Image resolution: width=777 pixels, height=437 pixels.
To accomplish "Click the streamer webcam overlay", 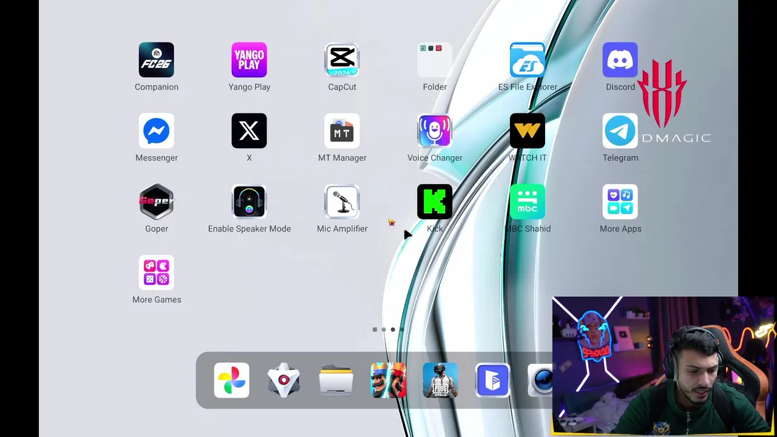I will click(664, 366).
